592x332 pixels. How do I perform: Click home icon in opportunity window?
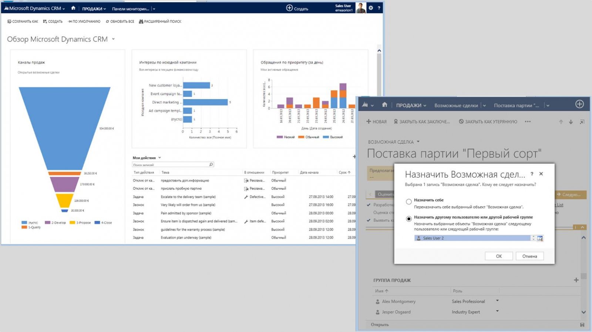click(384, 105)
